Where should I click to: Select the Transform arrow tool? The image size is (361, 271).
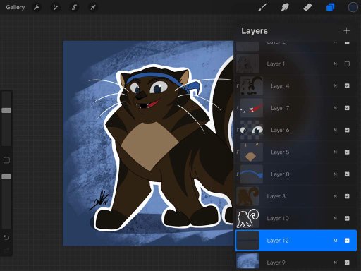(x=93, y=7)
